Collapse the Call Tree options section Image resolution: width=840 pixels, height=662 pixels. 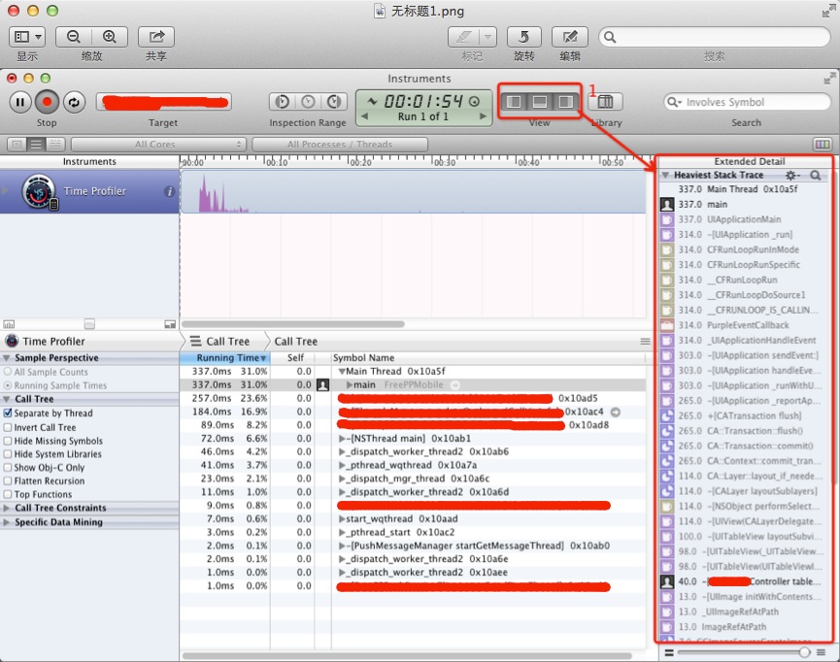click(x=7, y=399)
